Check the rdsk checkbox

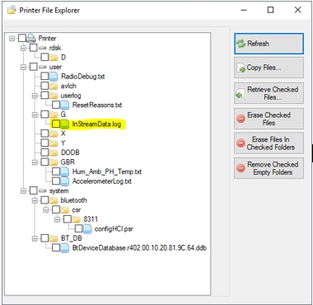pos(33,48)
